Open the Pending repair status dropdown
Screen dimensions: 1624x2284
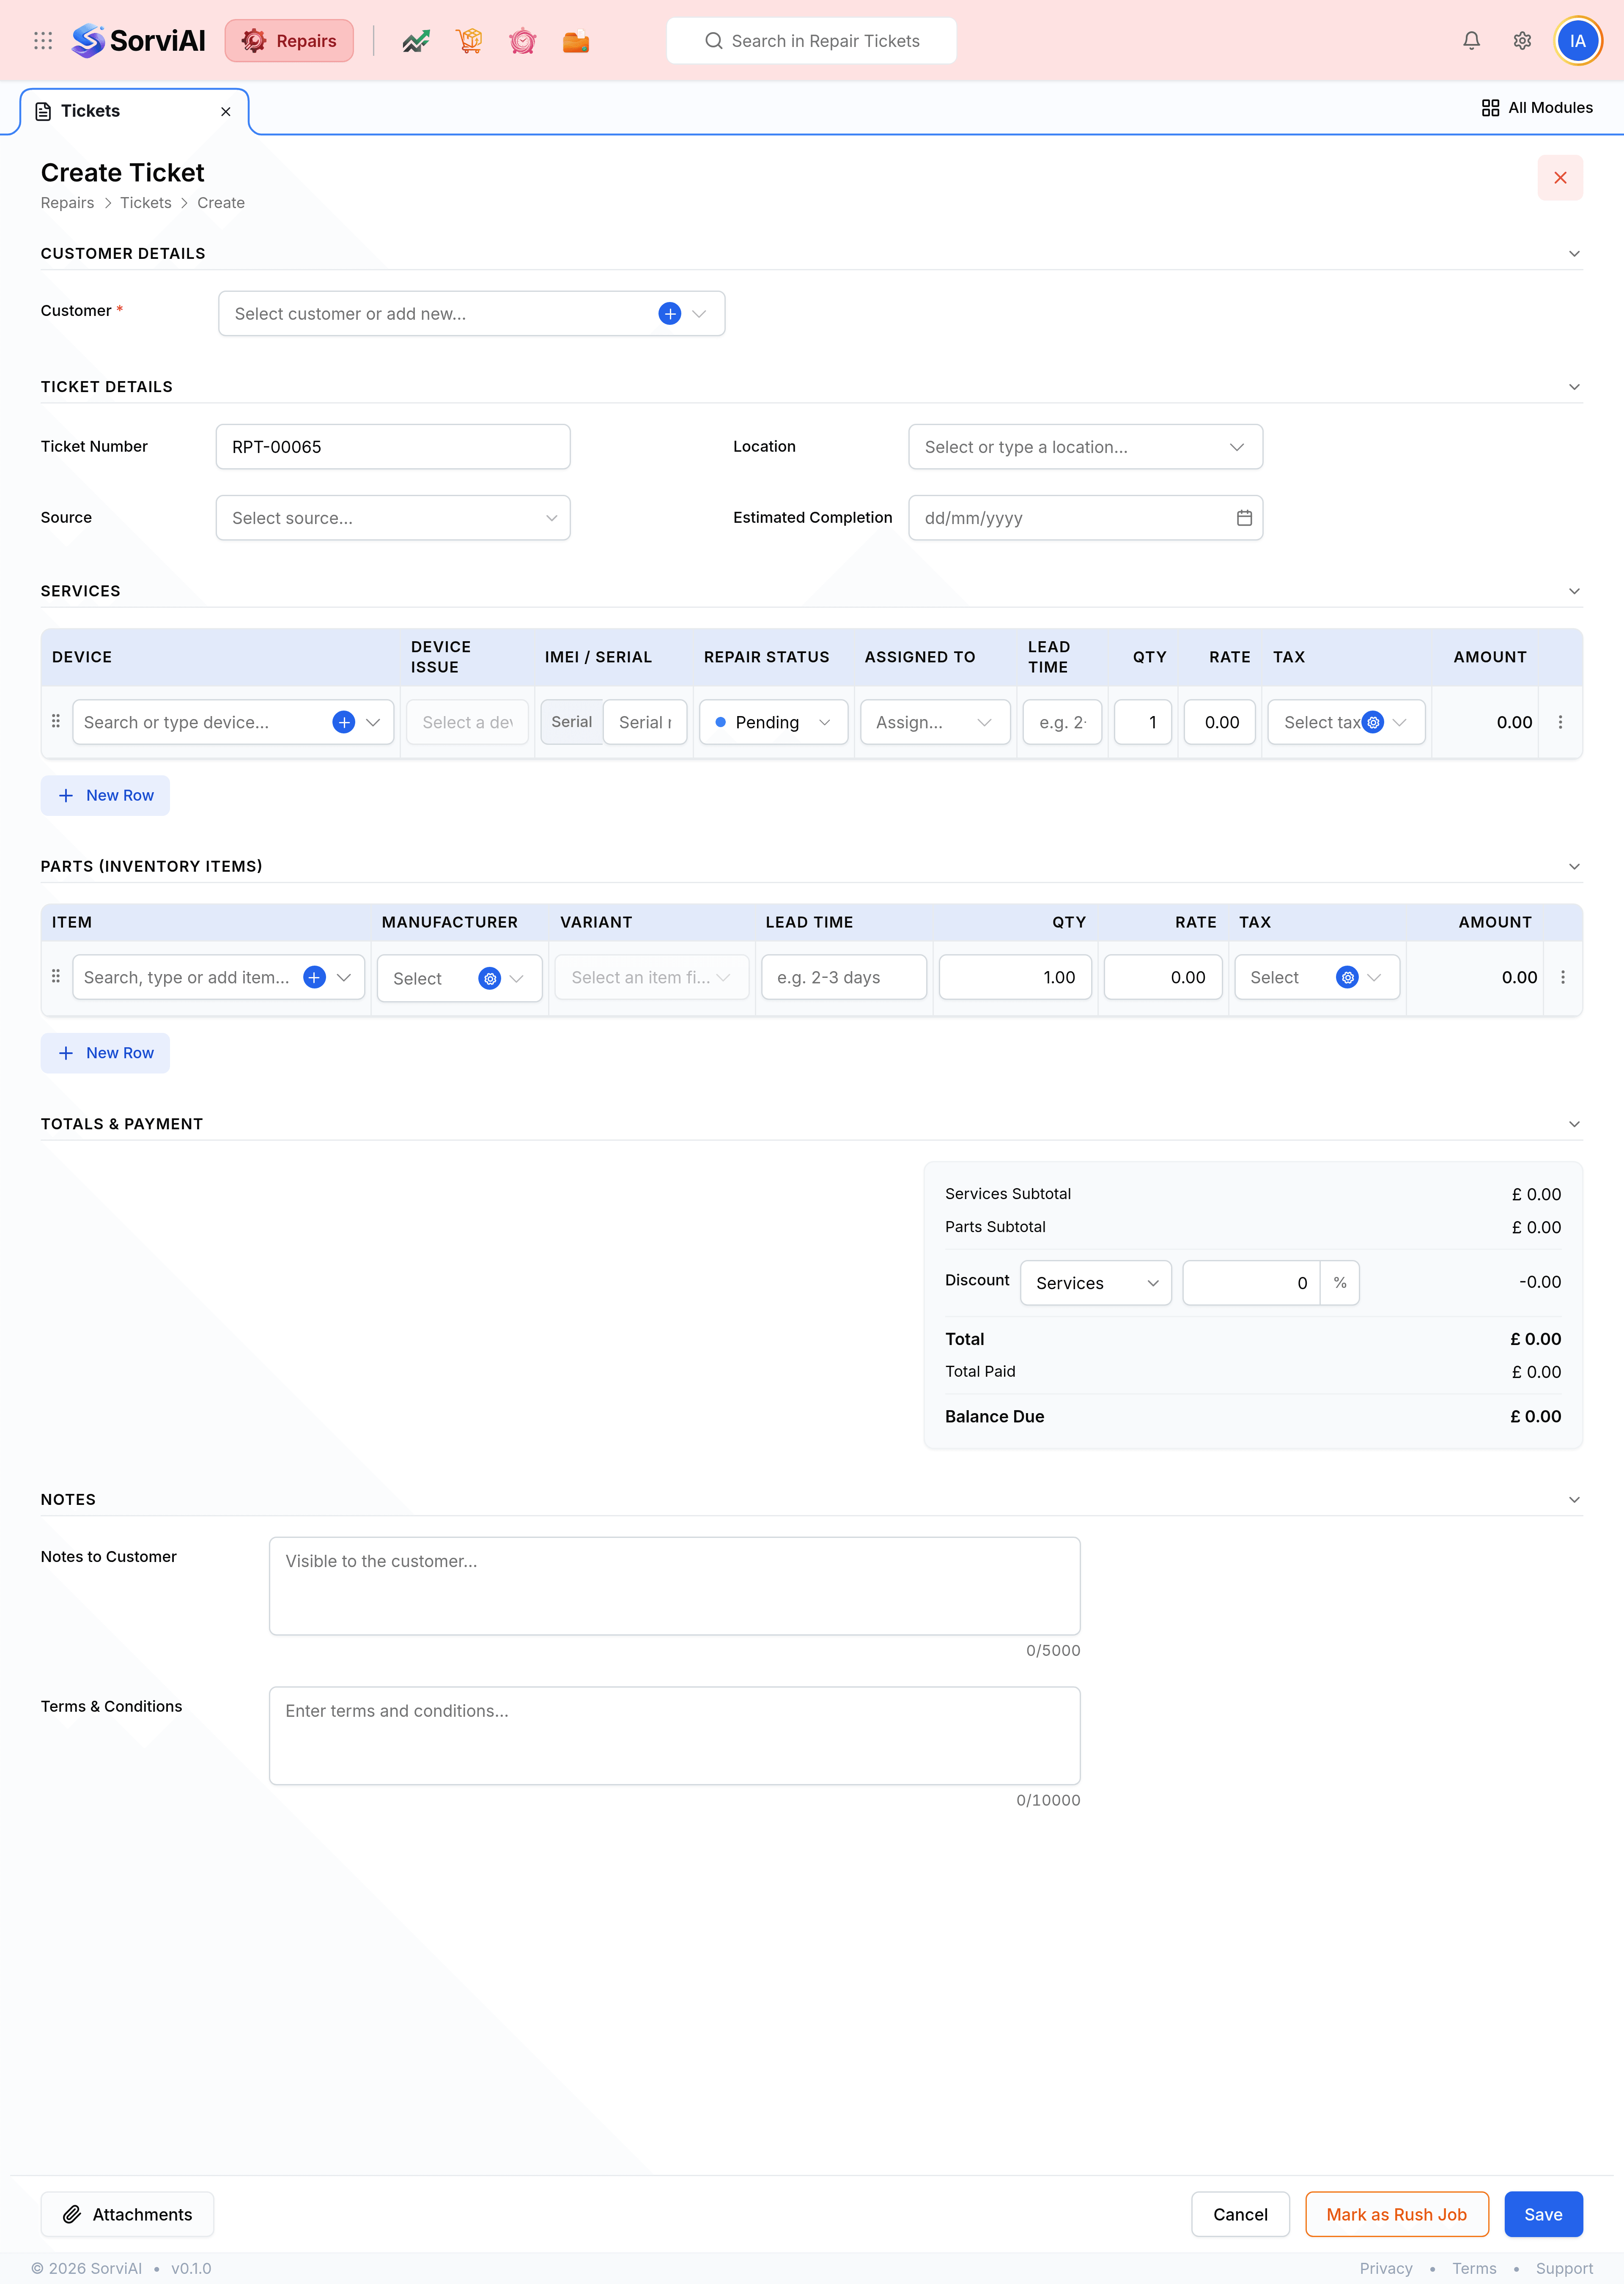pos(773,722)
